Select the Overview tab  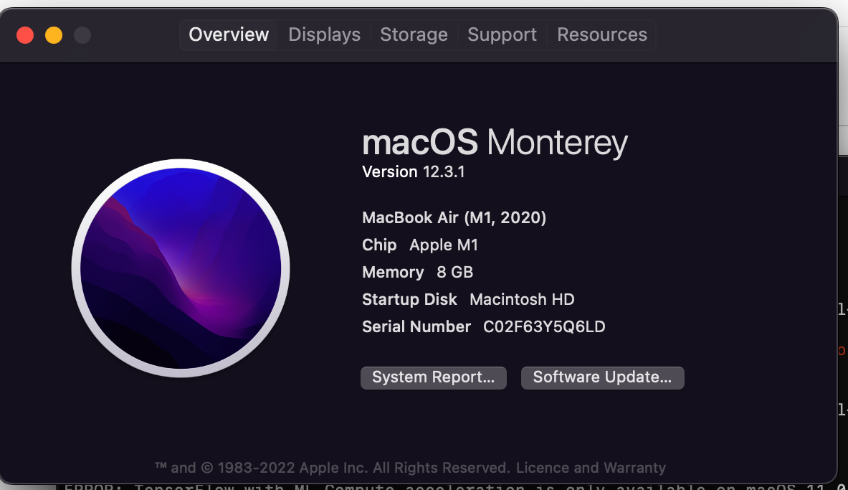coord(229,34)
